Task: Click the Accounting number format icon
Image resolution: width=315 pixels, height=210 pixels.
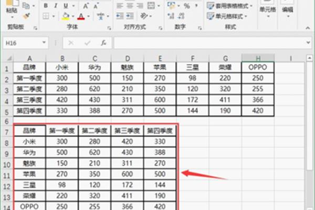Action: pos(171,6)
